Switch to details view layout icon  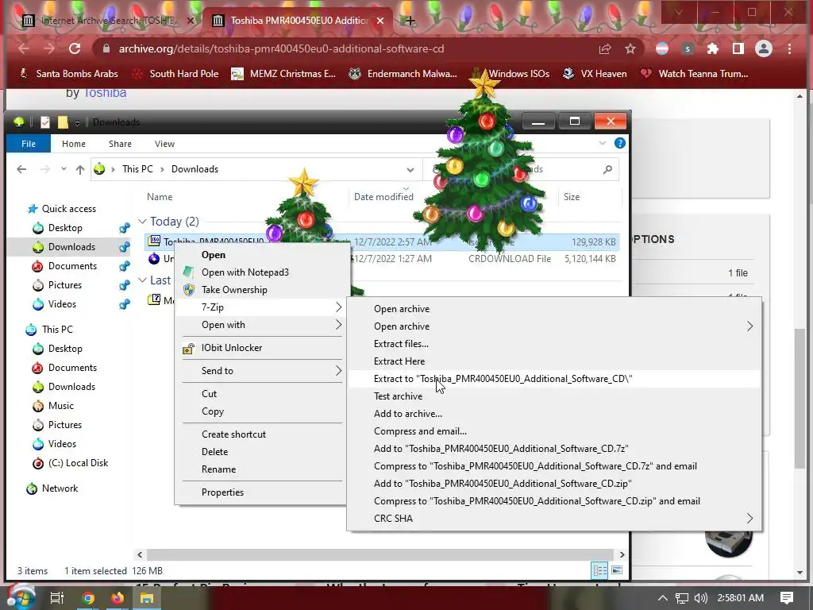600,570
